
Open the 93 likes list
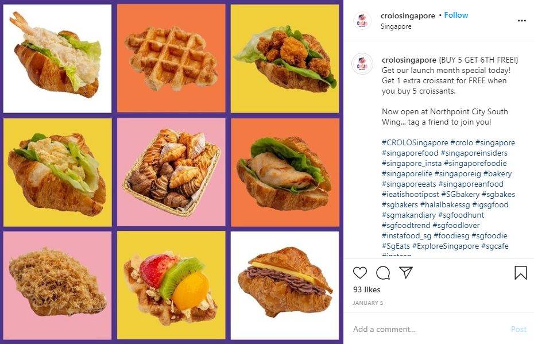pyautogui.click(x=366, y=289)
